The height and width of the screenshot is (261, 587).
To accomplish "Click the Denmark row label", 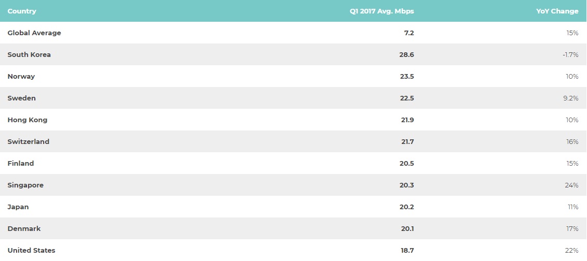I will click(24, 228).
